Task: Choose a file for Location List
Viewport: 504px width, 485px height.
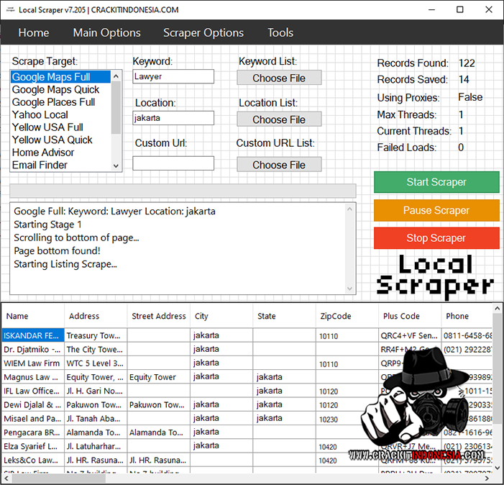Action: (x=279, y=119)
